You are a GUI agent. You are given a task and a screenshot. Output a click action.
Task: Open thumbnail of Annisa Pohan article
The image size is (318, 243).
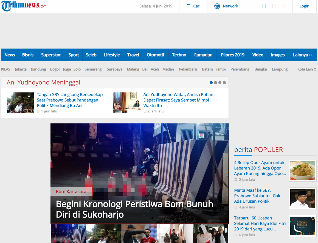click(x=127, y=103)
